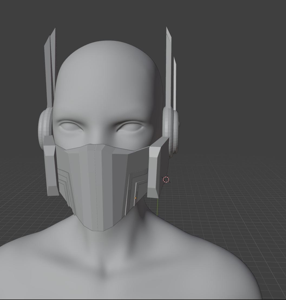Select the orange object origin dot
Image resolution: width=286 pixels, height=300 pixels.
tap(135, 198)
